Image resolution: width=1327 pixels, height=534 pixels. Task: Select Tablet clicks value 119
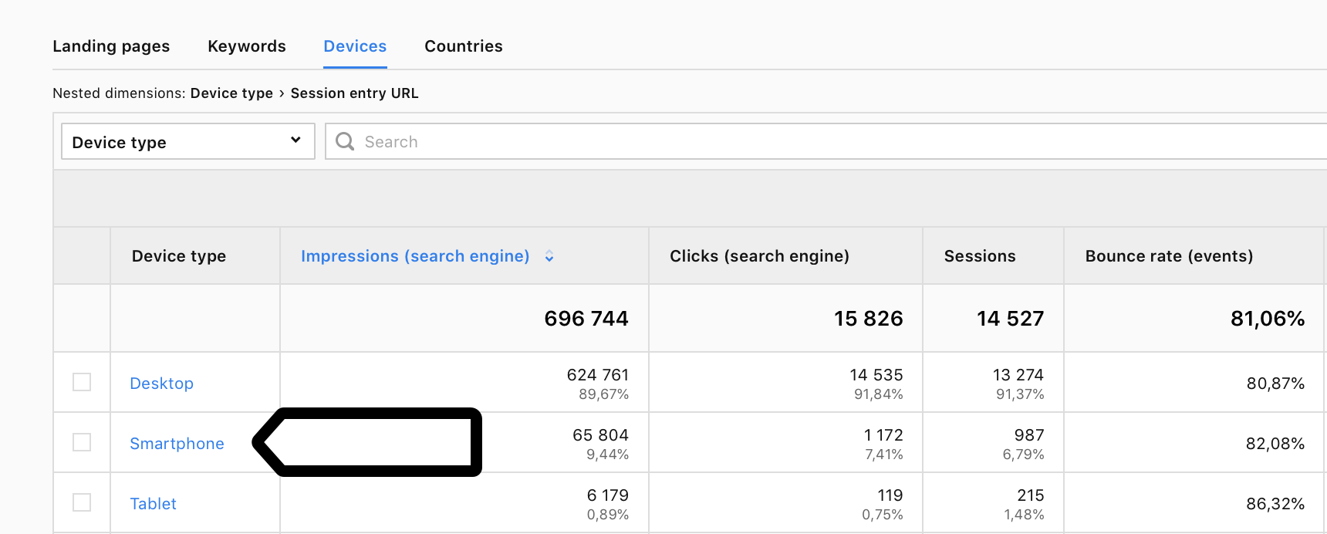pyautogui.click(x=890, y=495)
